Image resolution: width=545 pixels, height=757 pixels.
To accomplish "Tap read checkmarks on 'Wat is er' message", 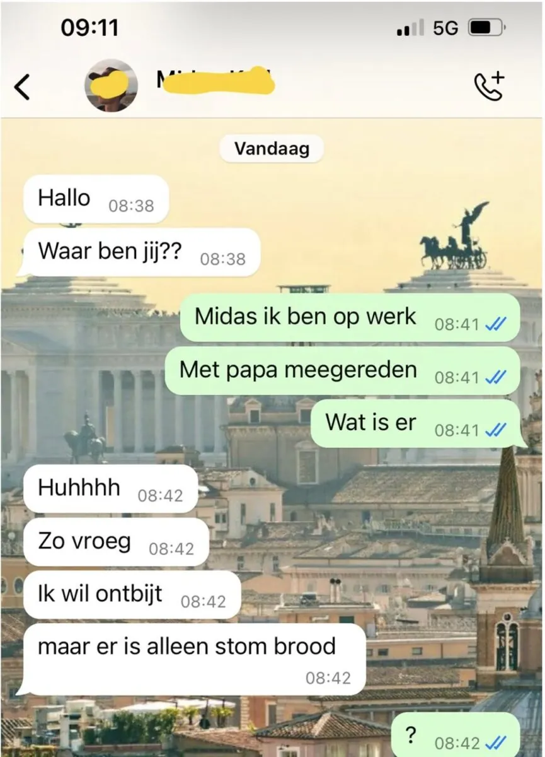I will click(496, 430).
